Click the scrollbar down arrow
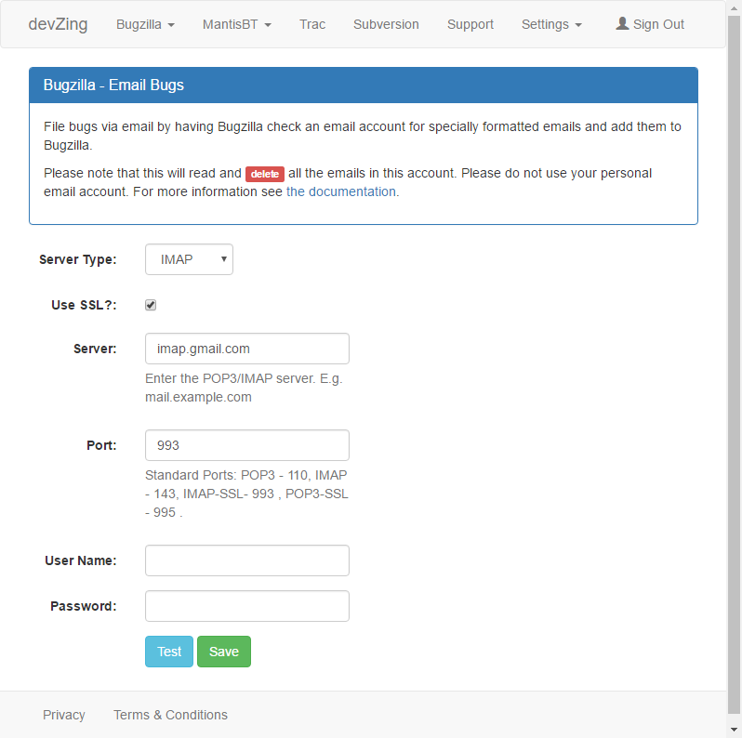The image size is (742, 738). (734, 730)
